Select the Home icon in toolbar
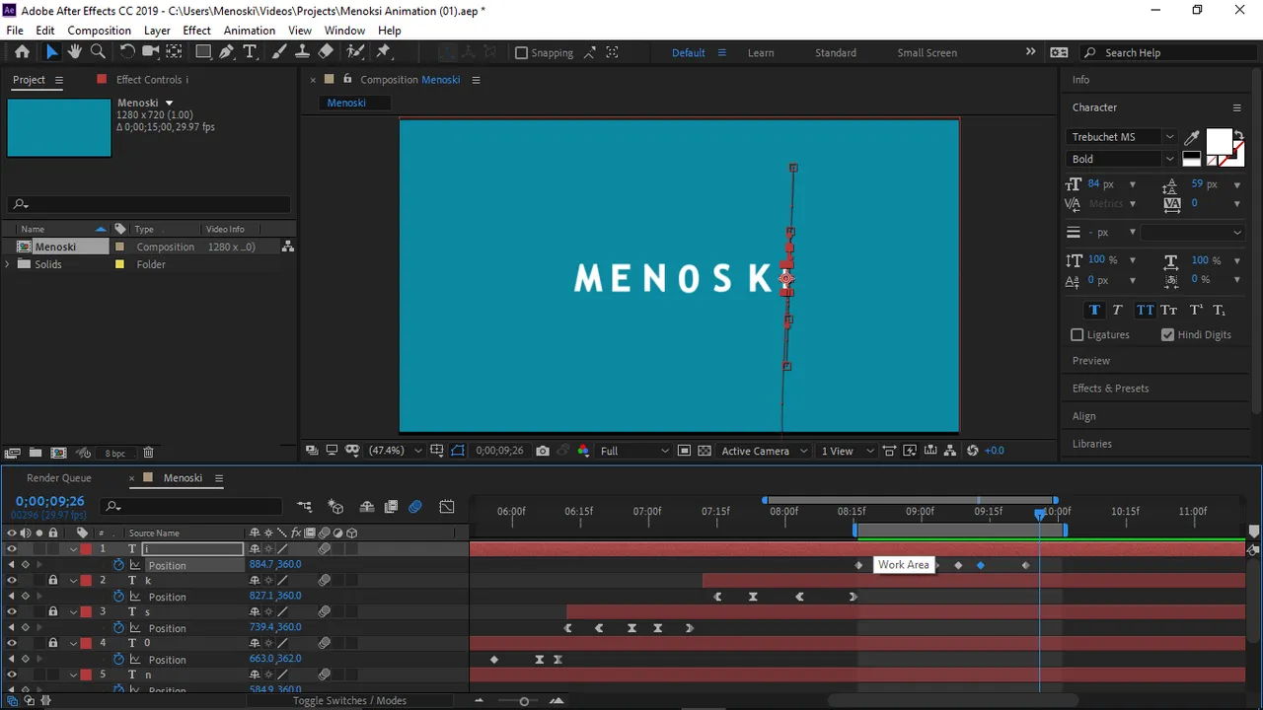Image resolution: width=1263 pixels, height=710 pixels. (22, 52)
